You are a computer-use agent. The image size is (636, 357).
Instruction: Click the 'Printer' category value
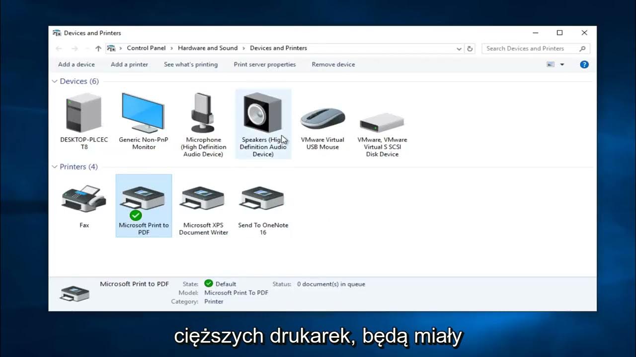(214, 301)
